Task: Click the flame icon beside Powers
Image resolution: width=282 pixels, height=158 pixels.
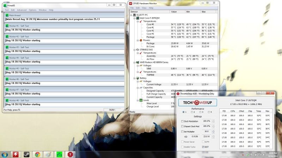Action: [141, 40]
